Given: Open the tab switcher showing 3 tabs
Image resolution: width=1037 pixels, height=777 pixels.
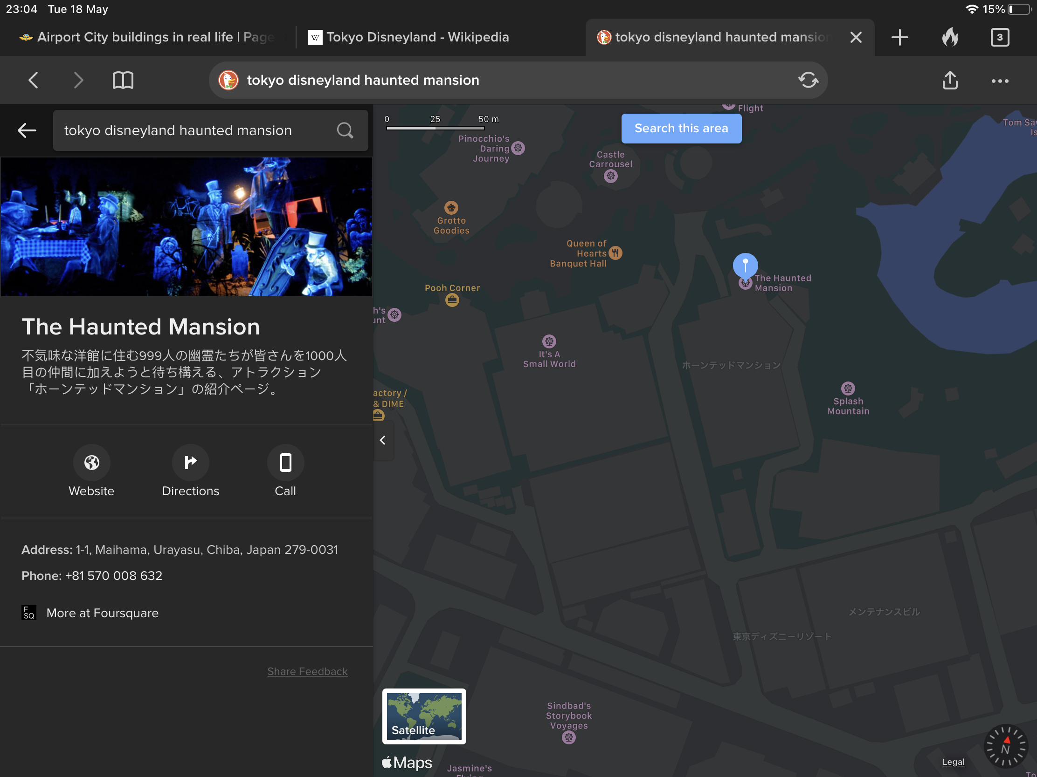Looking at the screenshot, I should (x=1000, y=37).
